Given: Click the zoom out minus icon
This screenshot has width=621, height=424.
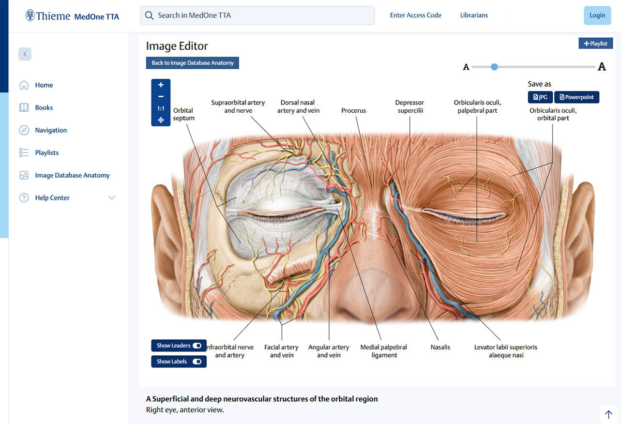Looking at the screenshot, I should tap(161, 97).
